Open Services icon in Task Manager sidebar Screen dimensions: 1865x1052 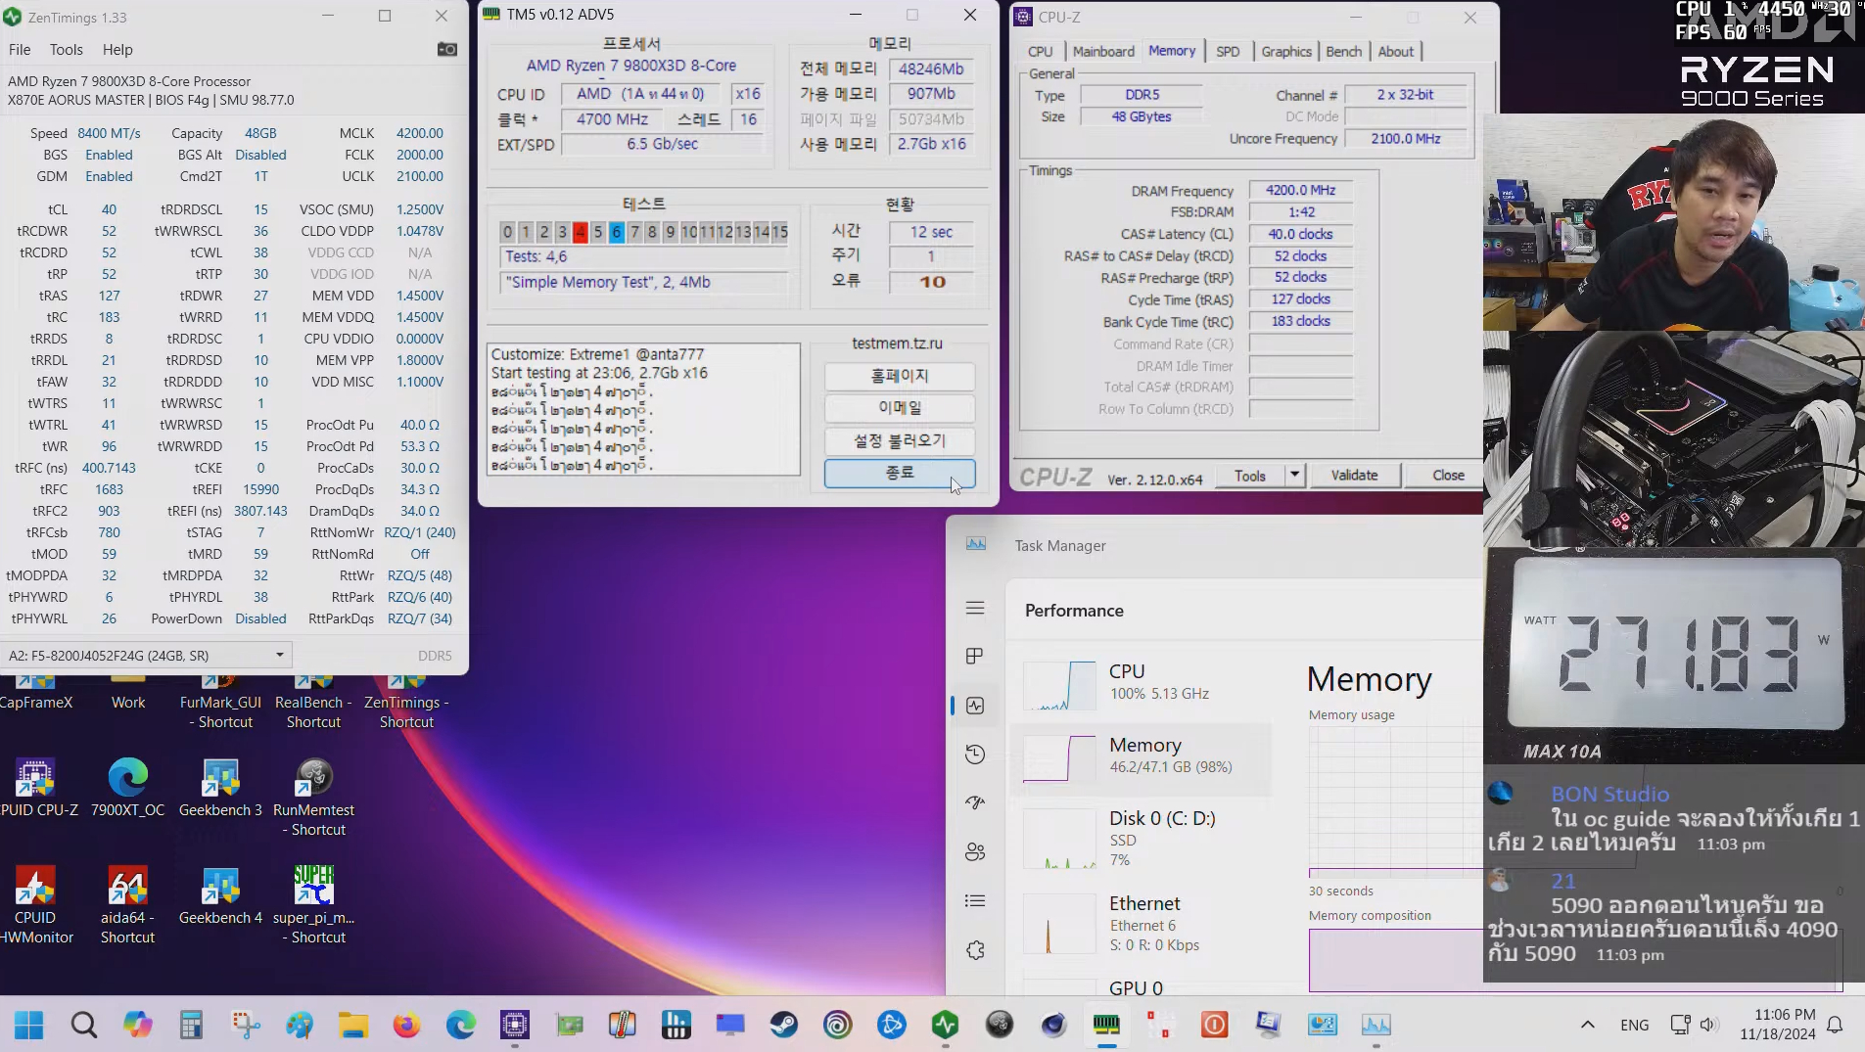click(x=975, y=950)
